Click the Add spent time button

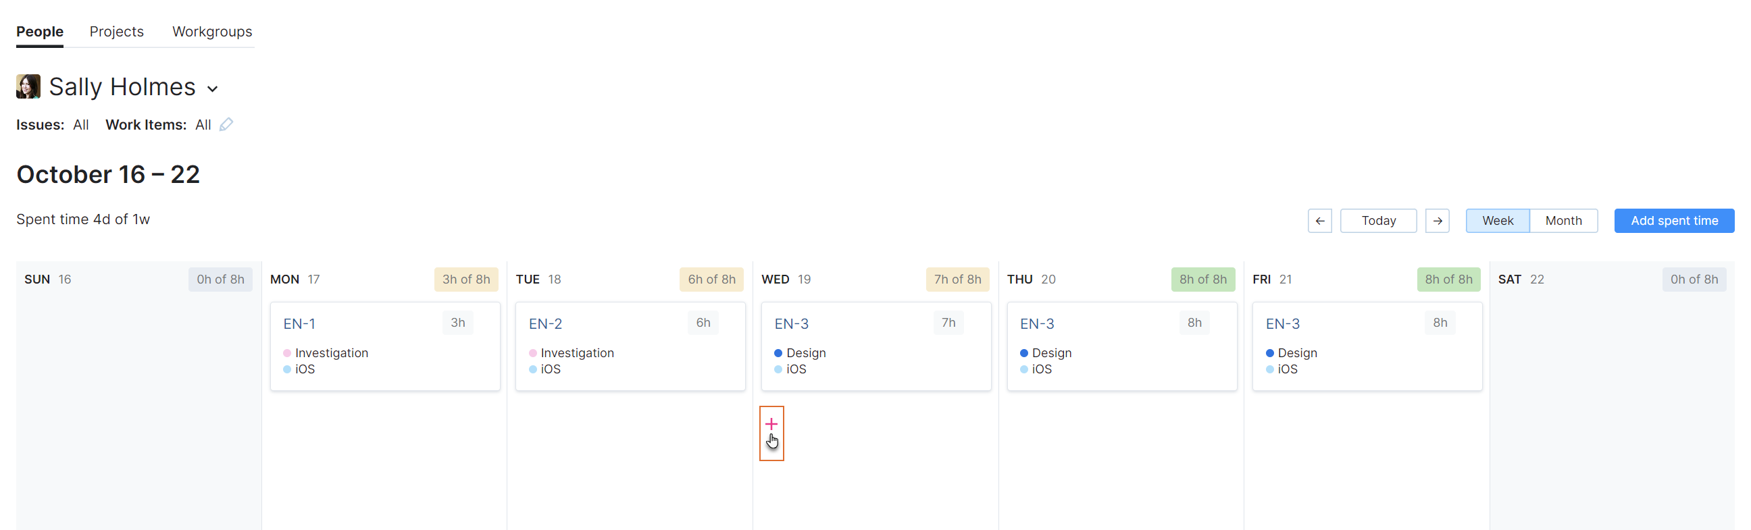click(x=1673, y=220)
